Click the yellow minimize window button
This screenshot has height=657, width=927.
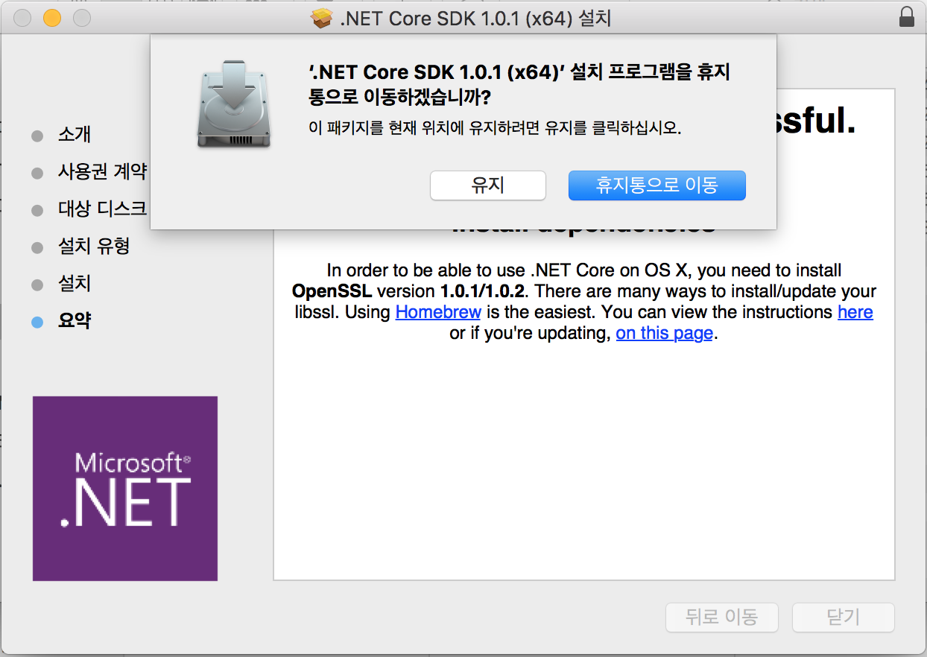52,19
